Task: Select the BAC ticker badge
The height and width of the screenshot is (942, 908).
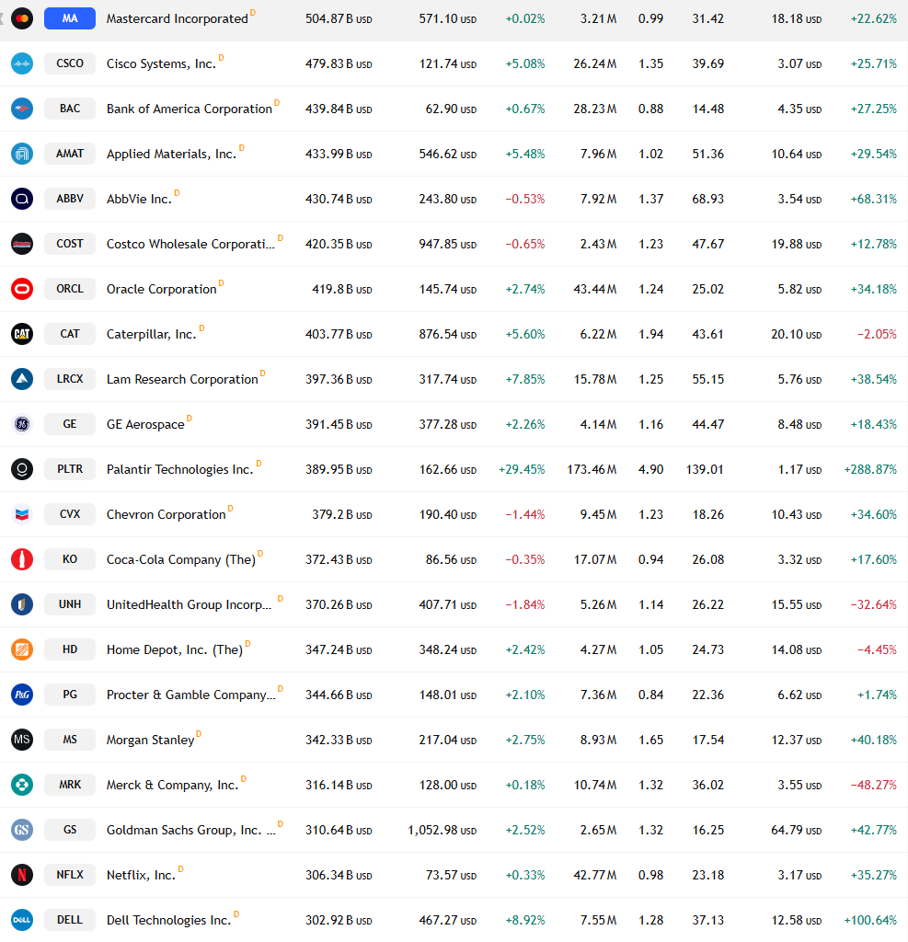Action: click(70, 109)
